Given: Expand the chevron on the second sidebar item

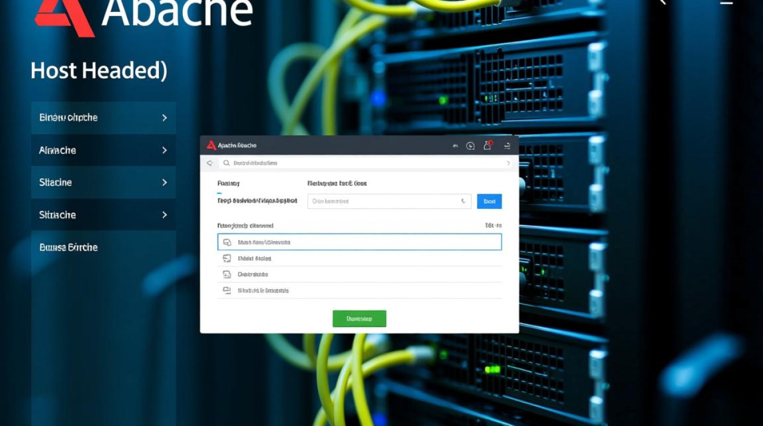Looking at the screenshot, I should pyautogui.click(x=165, y=151).
